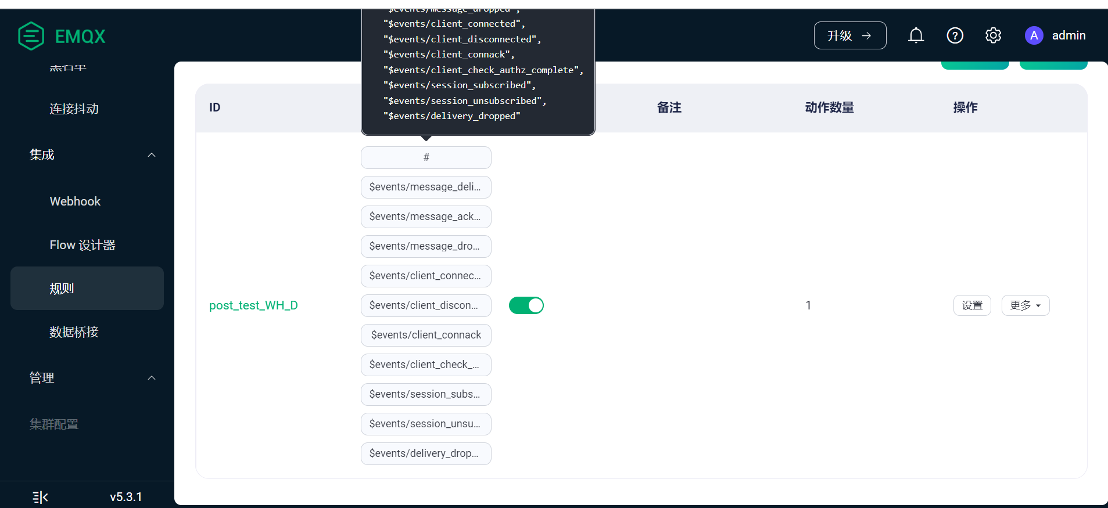Open the settings gear icon
This screenshot has height=508, width=1108.
[x=993, y=35]
